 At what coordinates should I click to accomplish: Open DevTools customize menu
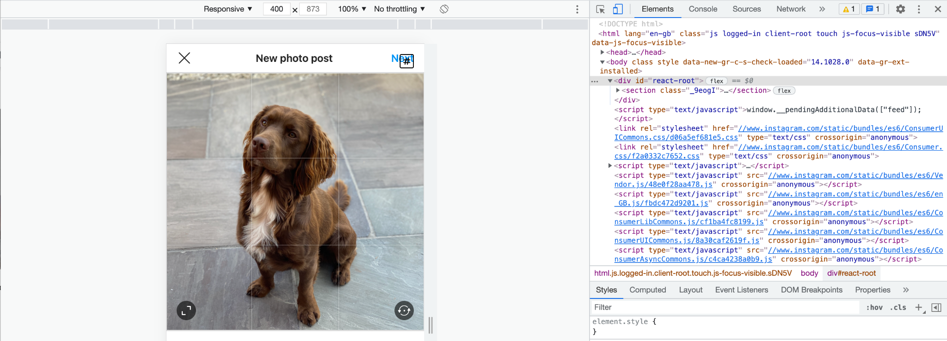pyautogui.click(x=919, y=9)
